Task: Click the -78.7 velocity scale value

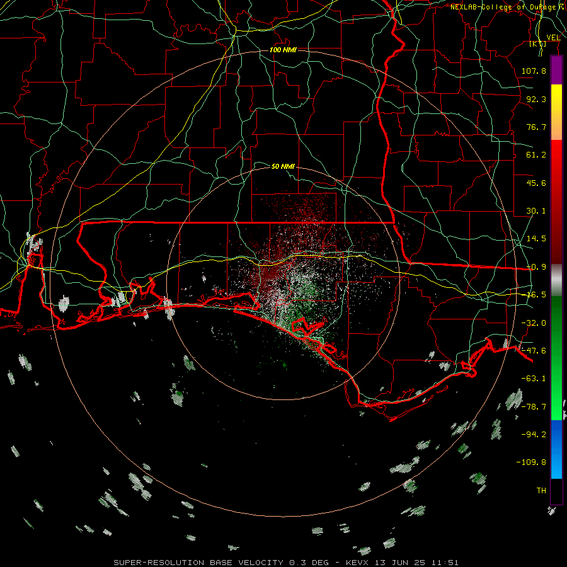Action: pos(534,407)
